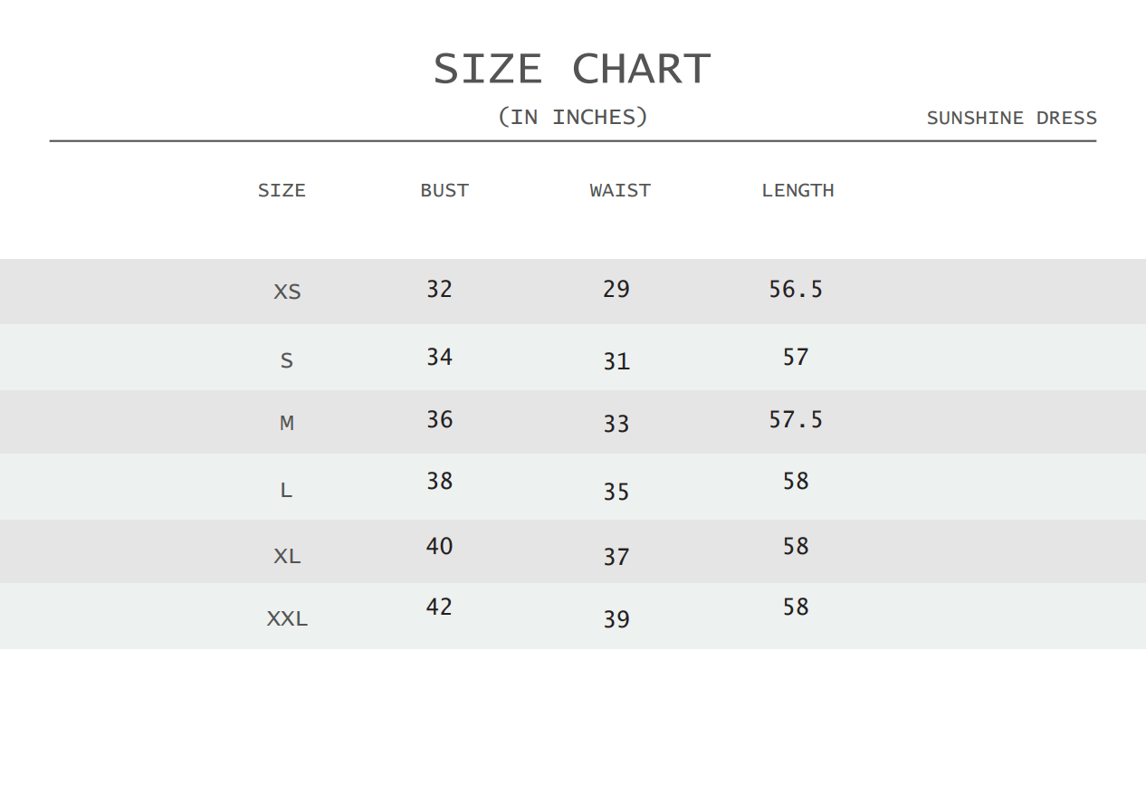Click the (IN INCHES) subtitle

tap(573, 117)
